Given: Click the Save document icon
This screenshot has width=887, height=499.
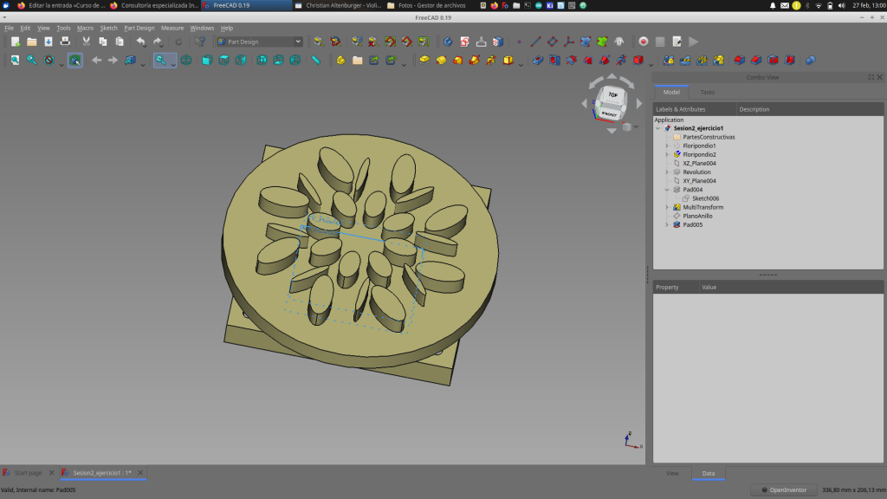Looking at the screenshot, I should click(49, 42).
